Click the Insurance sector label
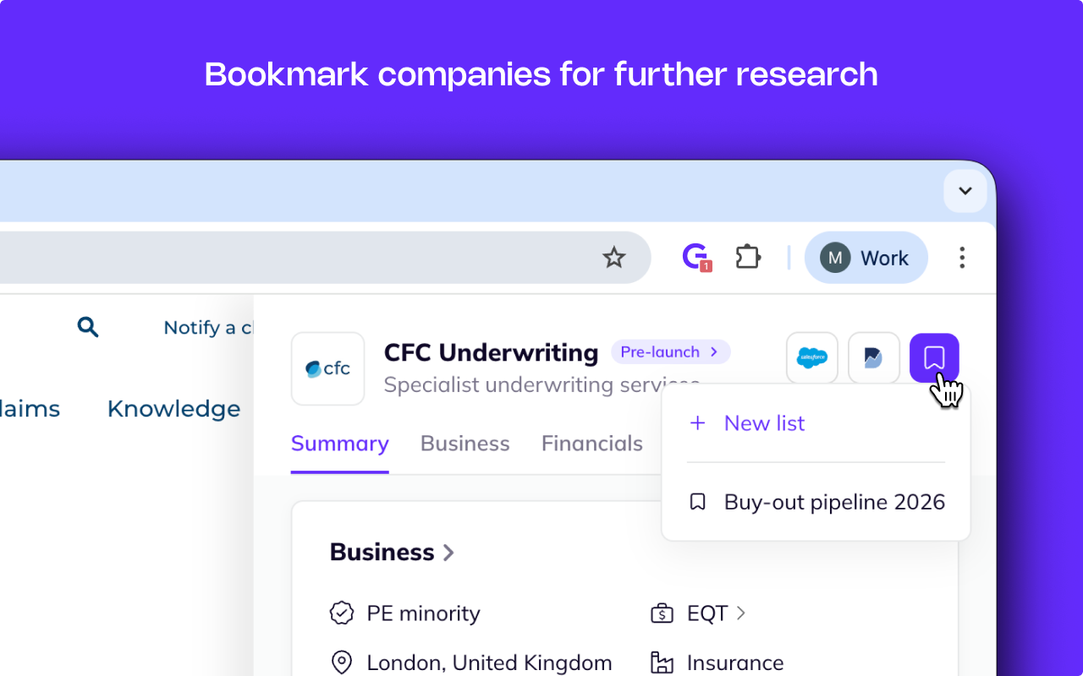Viewport: 1083px width, 676px height. tap(735, 663)
